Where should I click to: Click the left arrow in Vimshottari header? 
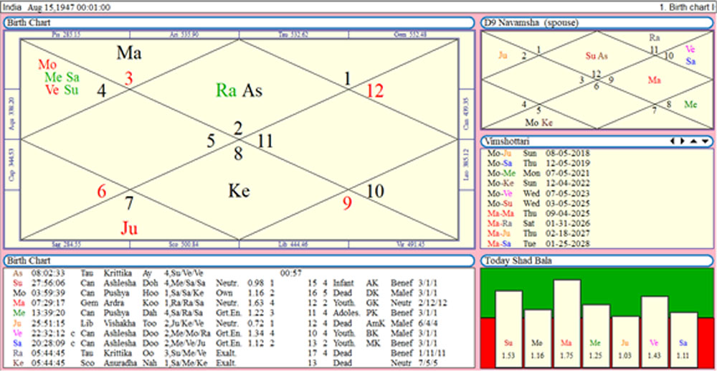[673, 141]
